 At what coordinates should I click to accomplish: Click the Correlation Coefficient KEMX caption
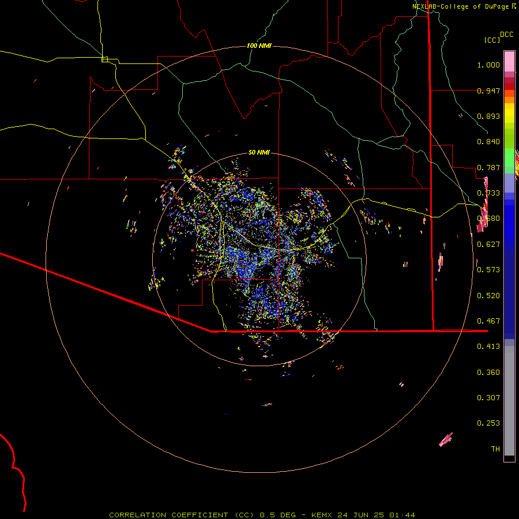click(x=262, y=515)
